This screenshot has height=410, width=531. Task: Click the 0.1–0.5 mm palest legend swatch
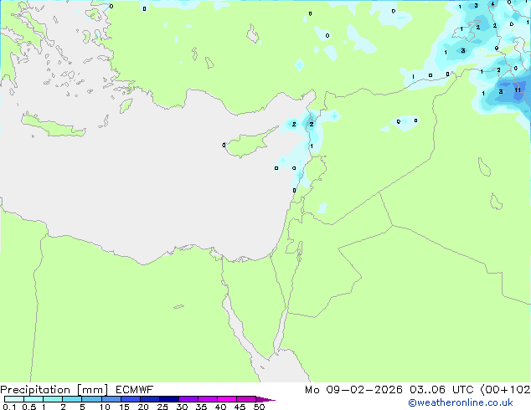point(14,399)
